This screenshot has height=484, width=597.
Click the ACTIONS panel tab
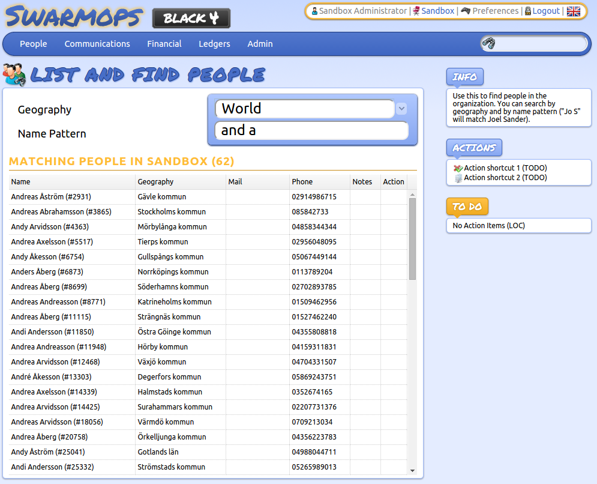[474, 148]
